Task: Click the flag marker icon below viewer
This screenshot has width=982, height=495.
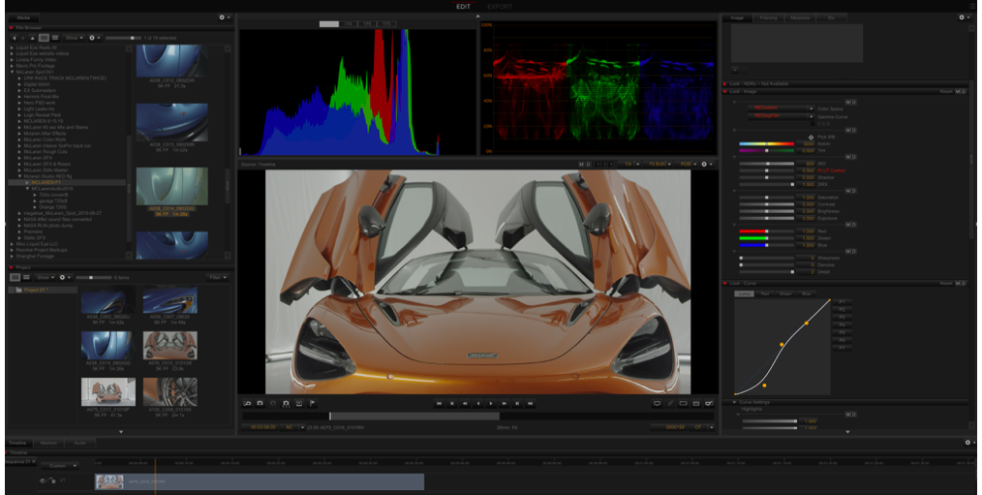Action: pos(313,403)
